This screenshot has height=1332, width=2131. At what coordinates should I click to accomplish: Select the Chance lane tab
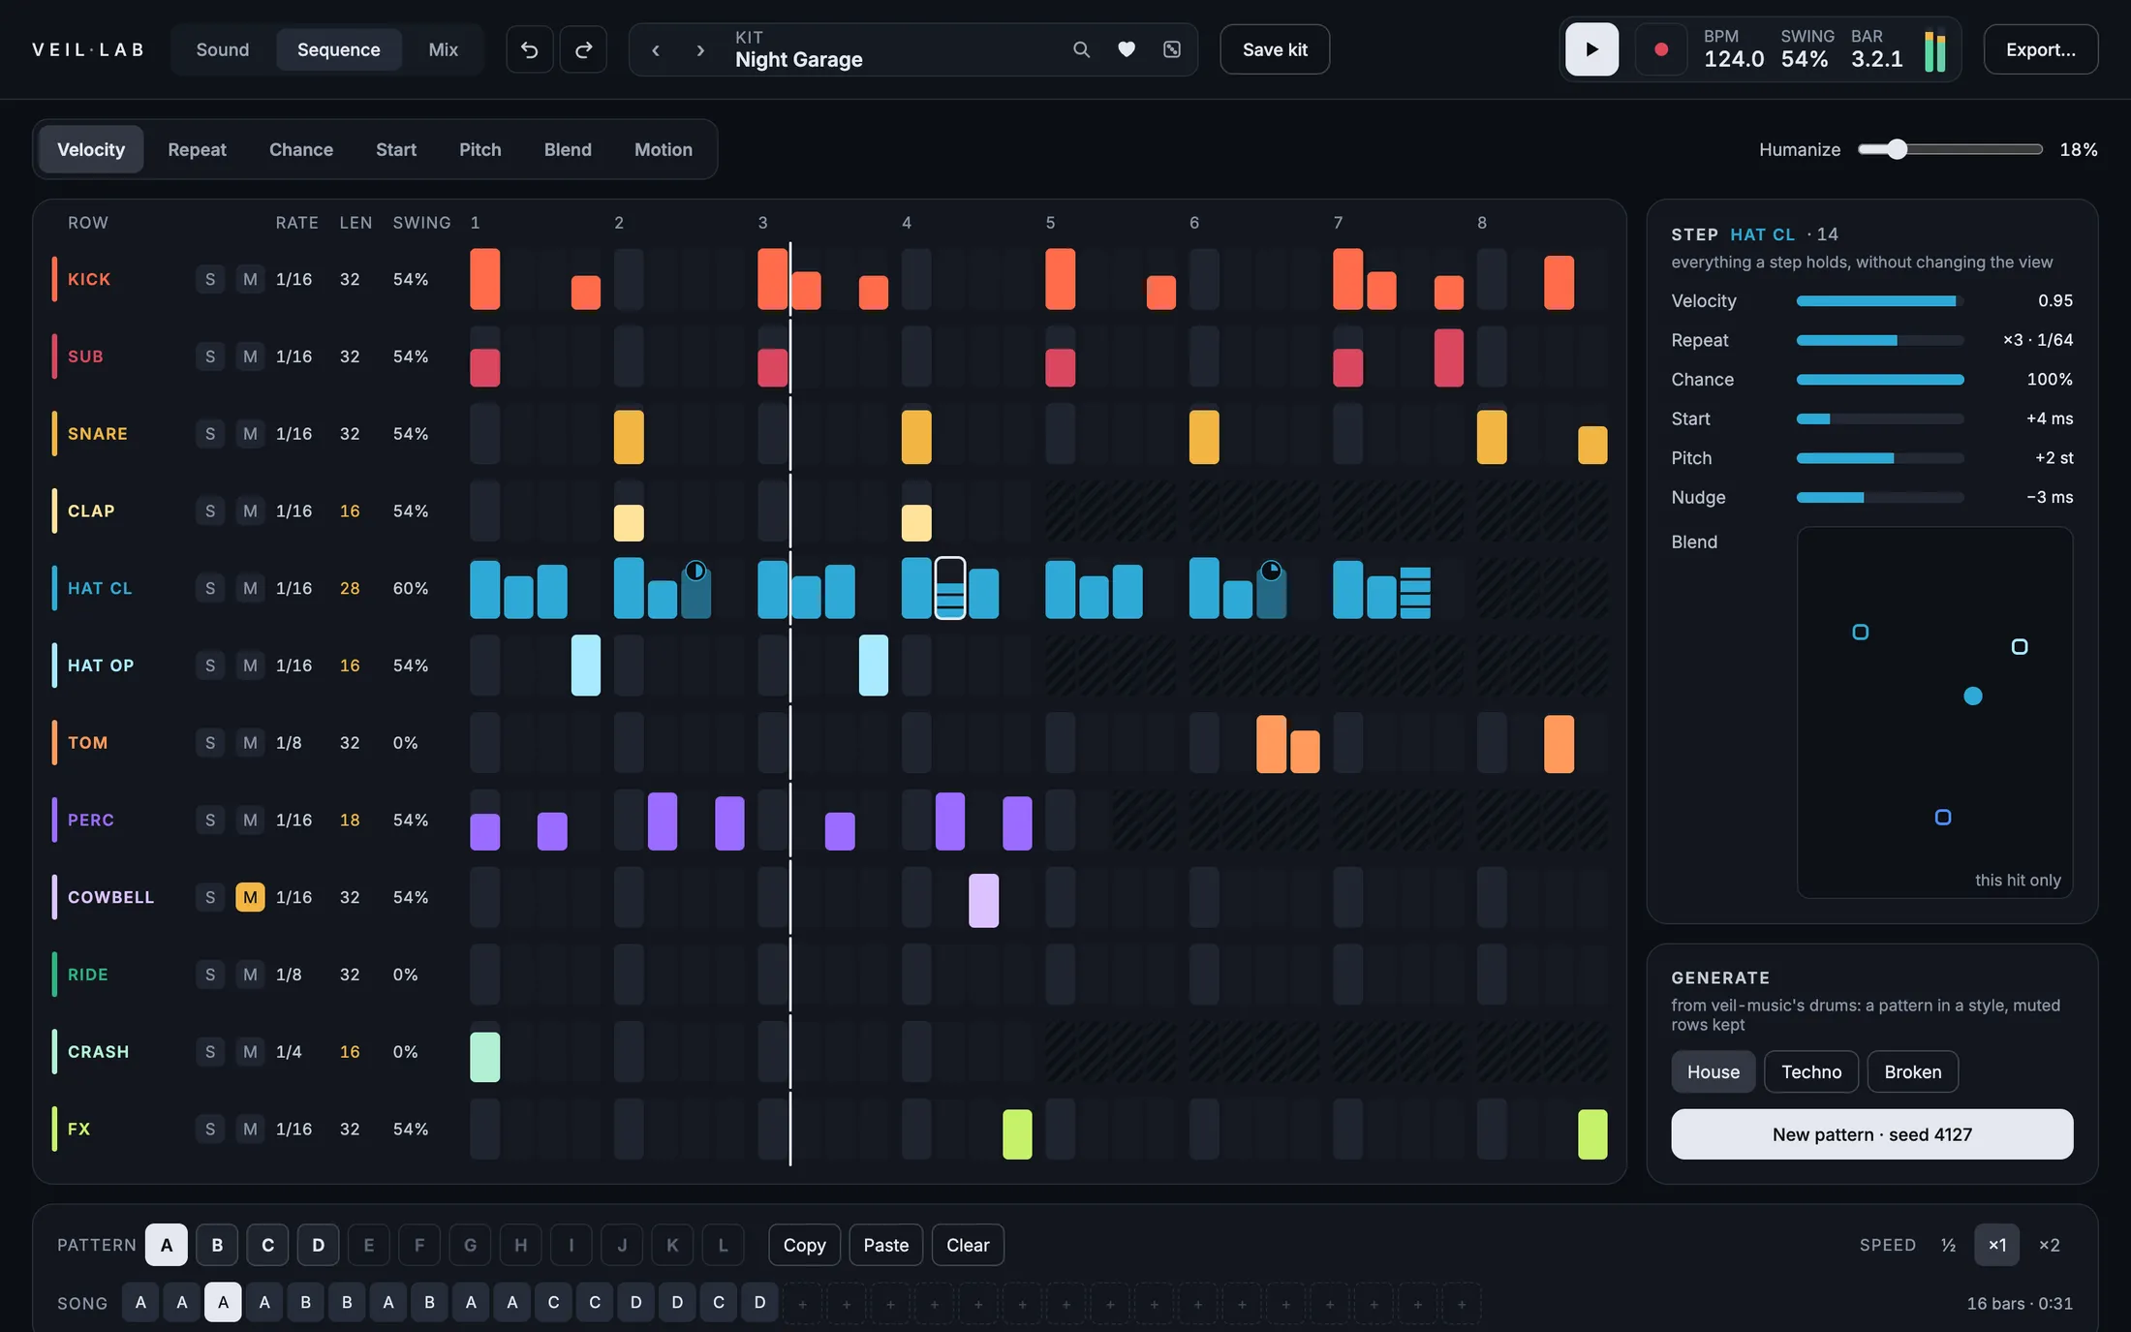(301, 149)
